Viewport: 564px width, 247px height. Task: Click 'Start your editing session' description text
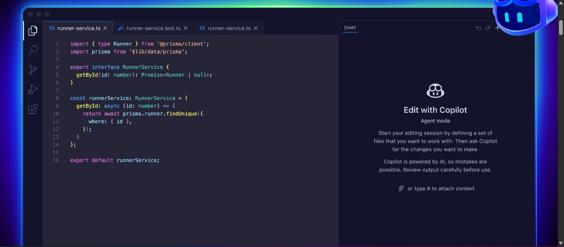435,141
